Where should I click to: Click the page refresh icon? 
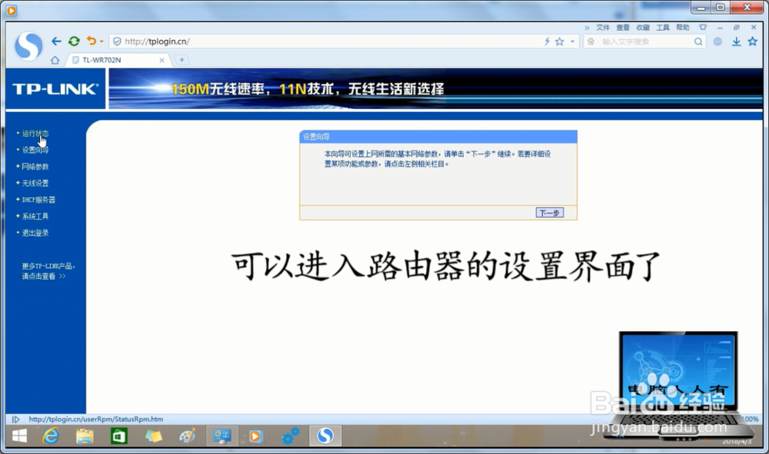pos(74,41)
